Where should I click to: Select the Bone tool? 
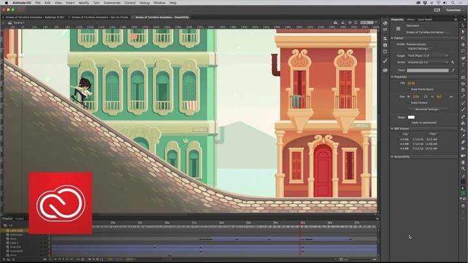(x=463, y=117)
